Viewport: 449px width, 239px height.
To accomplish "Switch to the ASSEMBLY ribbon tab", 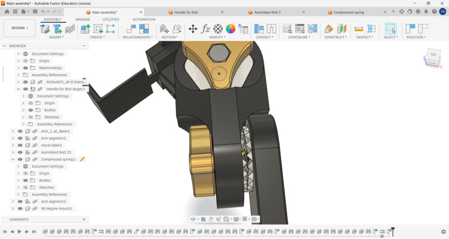I will 52,19.
